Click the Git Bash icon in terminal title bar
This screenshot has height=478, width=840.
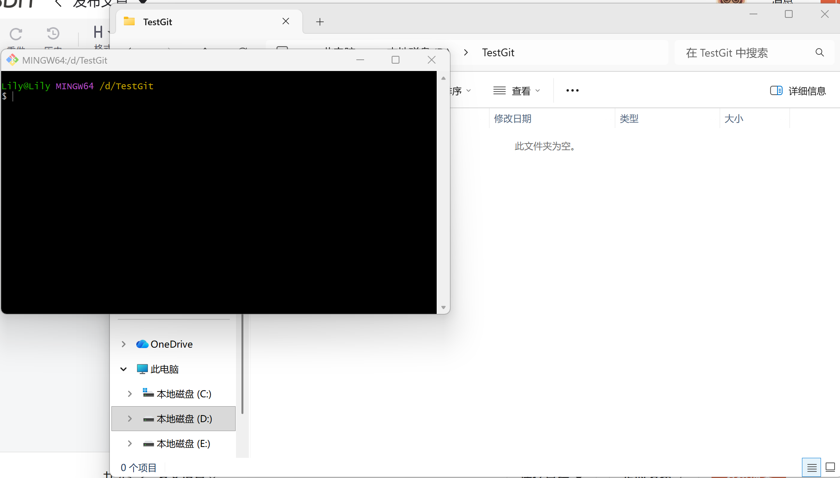point(12,60)
